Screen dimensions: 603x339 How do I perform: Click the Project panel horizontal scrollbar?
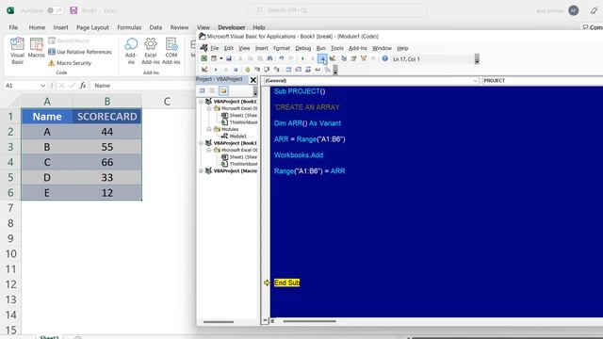pos(219,322)
